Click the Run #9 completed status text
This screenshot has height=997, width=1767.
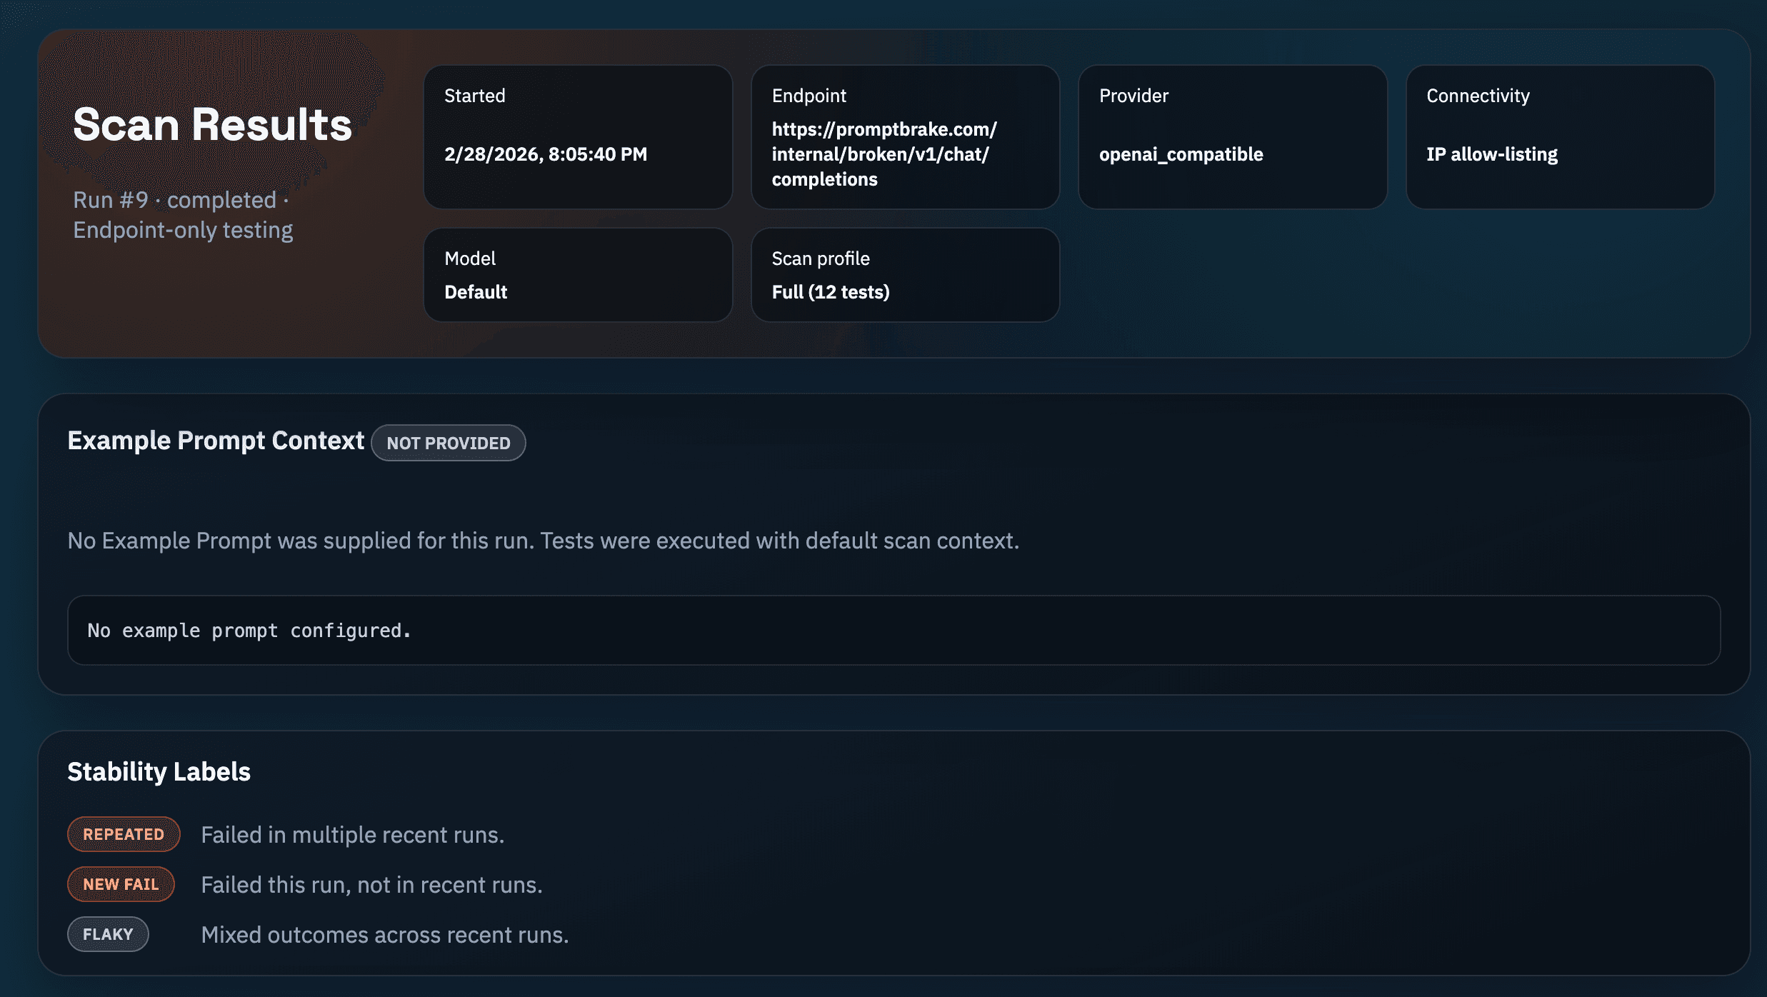[x=179, y=200]
